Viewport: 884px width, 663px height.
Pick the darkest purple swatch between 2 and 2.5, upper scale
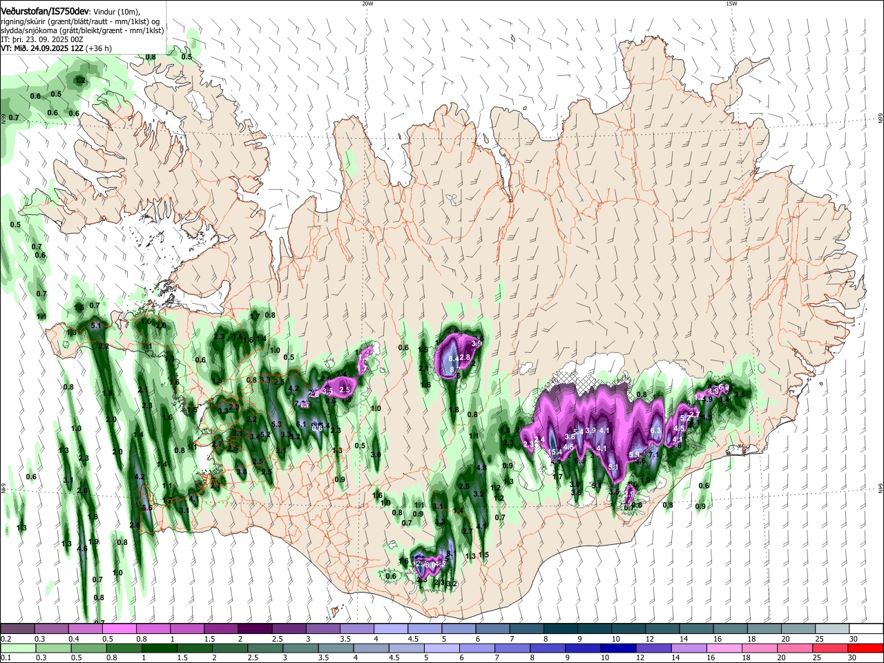[255, 628]
